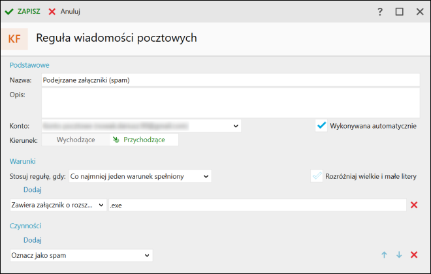Screen dimensions: 431x274
Task: Remove the 'Oznacz jako spam' action
Action: pos(413,255)
